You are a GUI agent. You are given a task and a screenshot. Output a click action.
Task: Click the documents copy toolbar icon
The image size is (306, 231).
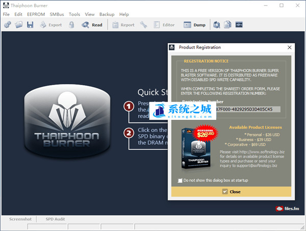[227, 25]
